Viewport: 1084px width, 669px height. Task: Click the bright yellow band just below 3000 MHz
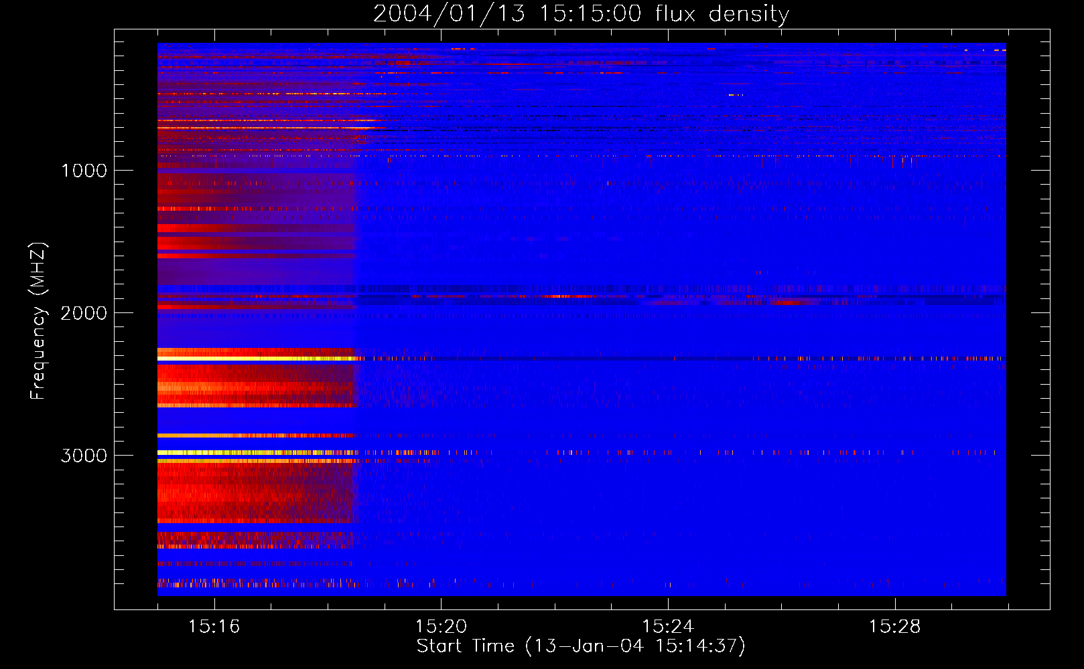tap(256, 453)
